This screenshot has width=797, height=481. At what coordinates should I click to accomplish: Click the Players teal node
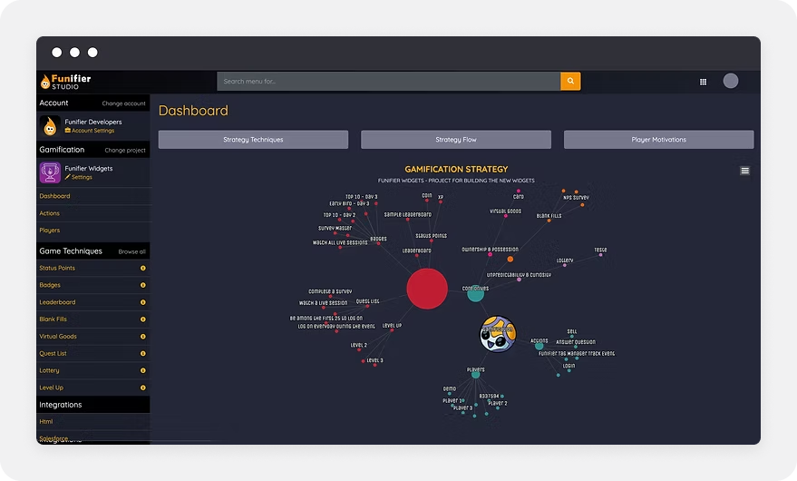tap(475, 375)
